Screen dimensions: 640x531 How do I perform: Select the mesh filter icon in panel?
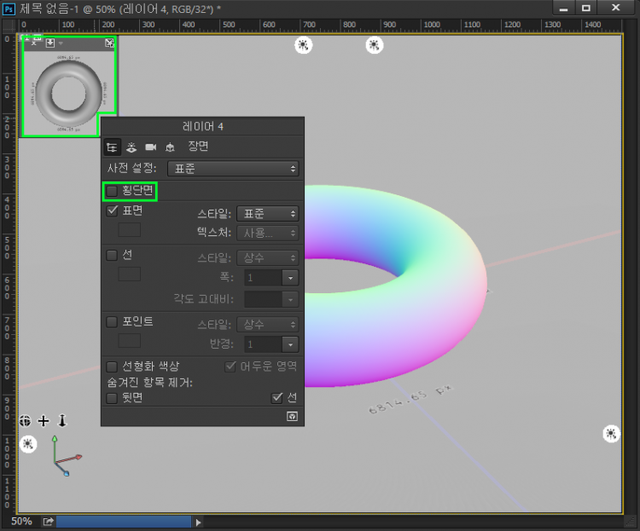click(x=131, y=147)
